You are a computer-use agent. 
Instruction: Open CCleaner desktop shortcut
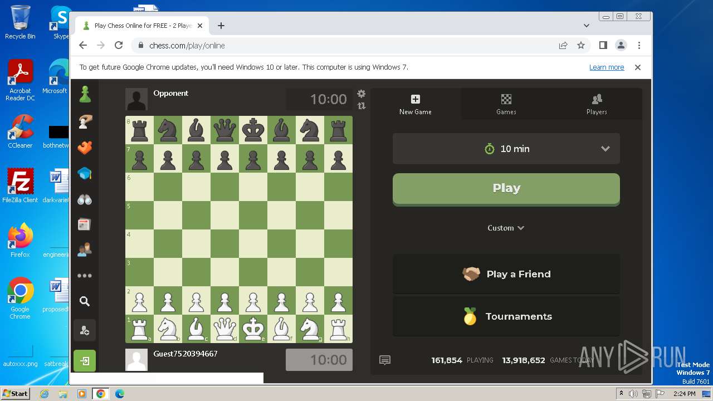[x=21, y=132]
